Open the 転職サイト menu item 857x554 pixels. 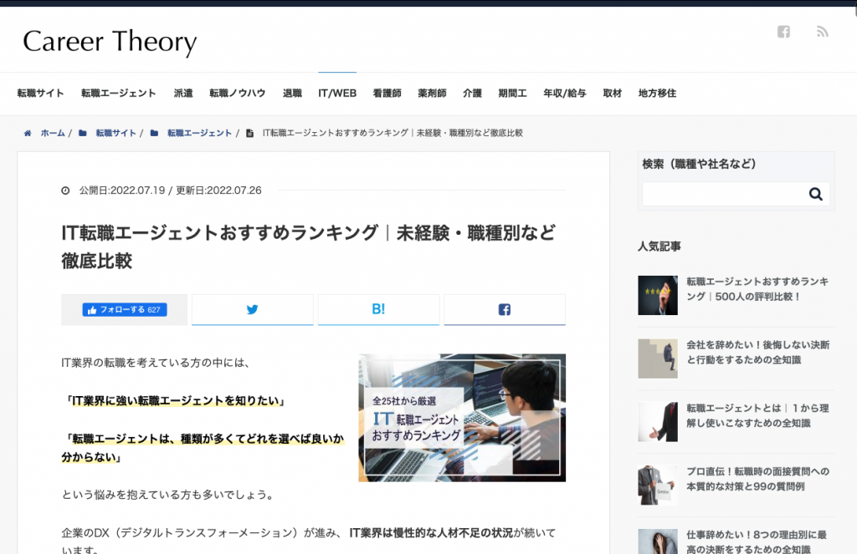pyautogui.click(x=41, y=94)
